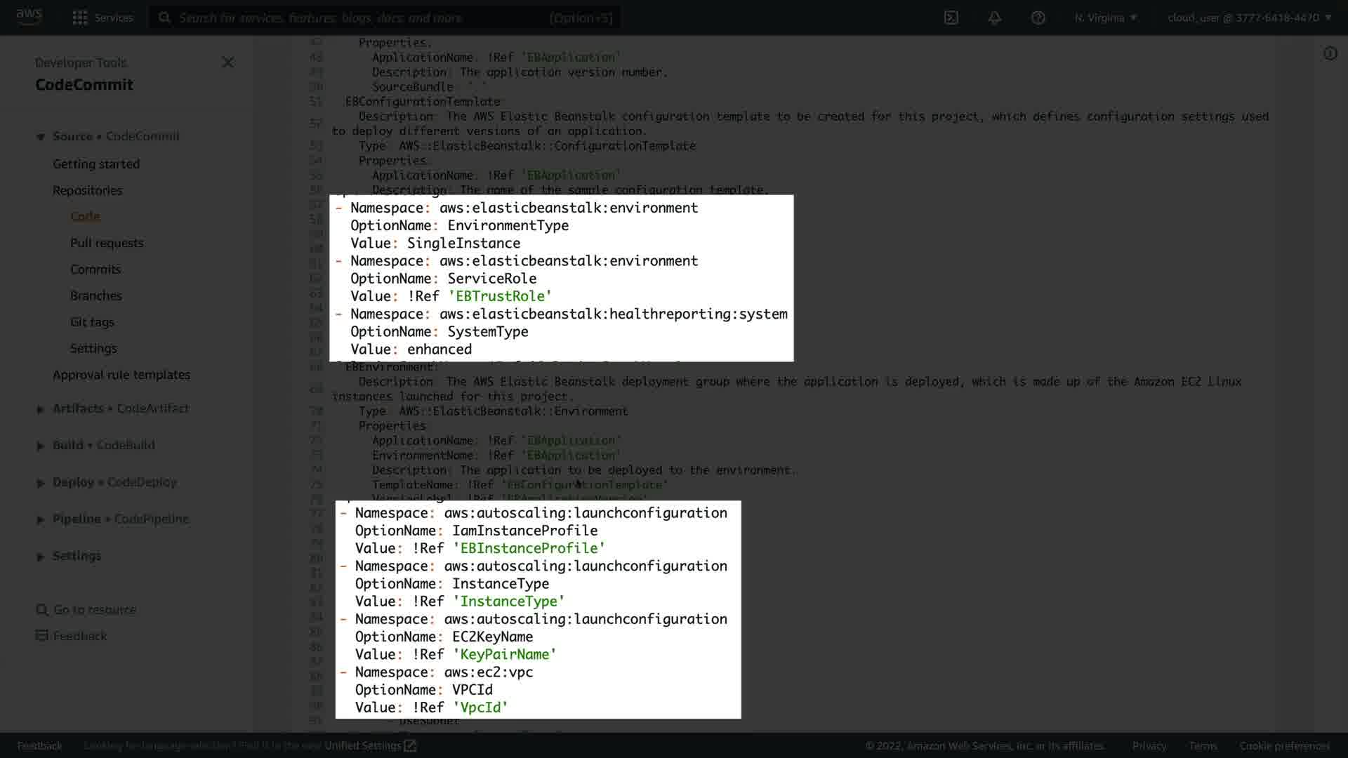Open the notifications bell
The height and width of the screenshot is (758, 1348).
[994, 18]
